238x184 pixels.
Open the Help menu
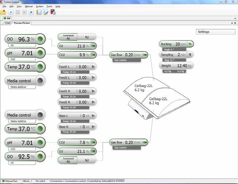click(58, 6)
